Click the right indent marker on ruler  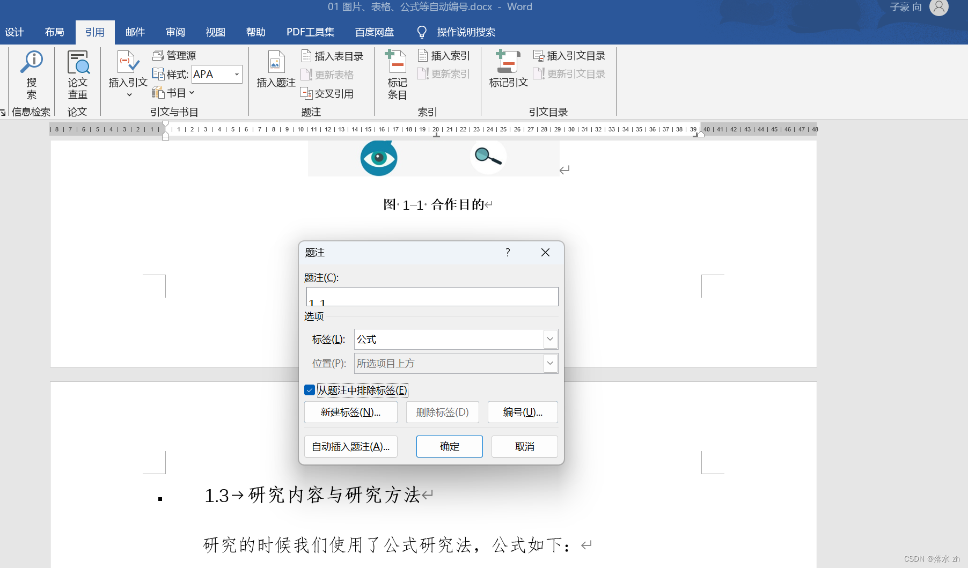click(701, 134)
